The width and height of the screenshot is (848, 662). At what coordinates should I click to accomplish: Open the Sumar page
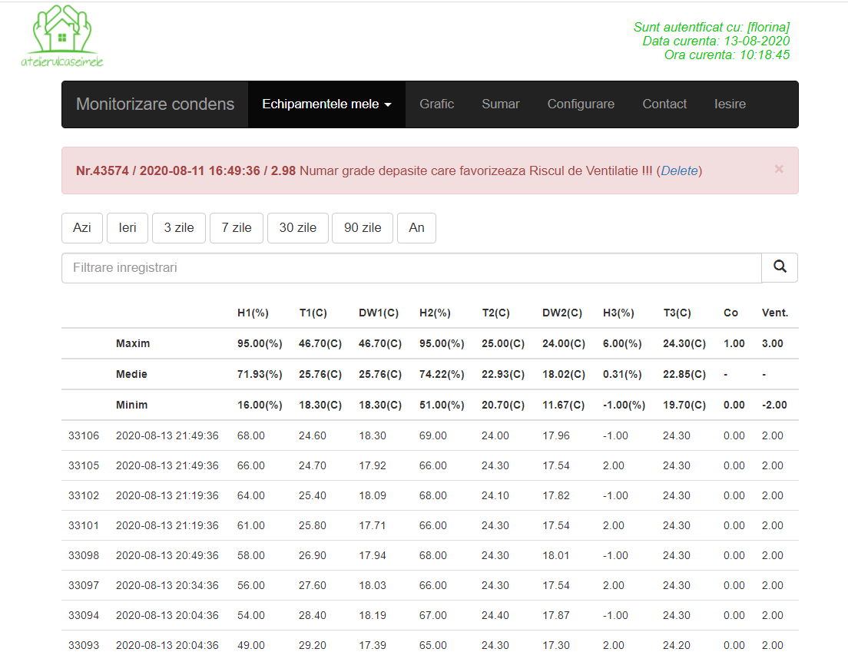click(500, 104)
